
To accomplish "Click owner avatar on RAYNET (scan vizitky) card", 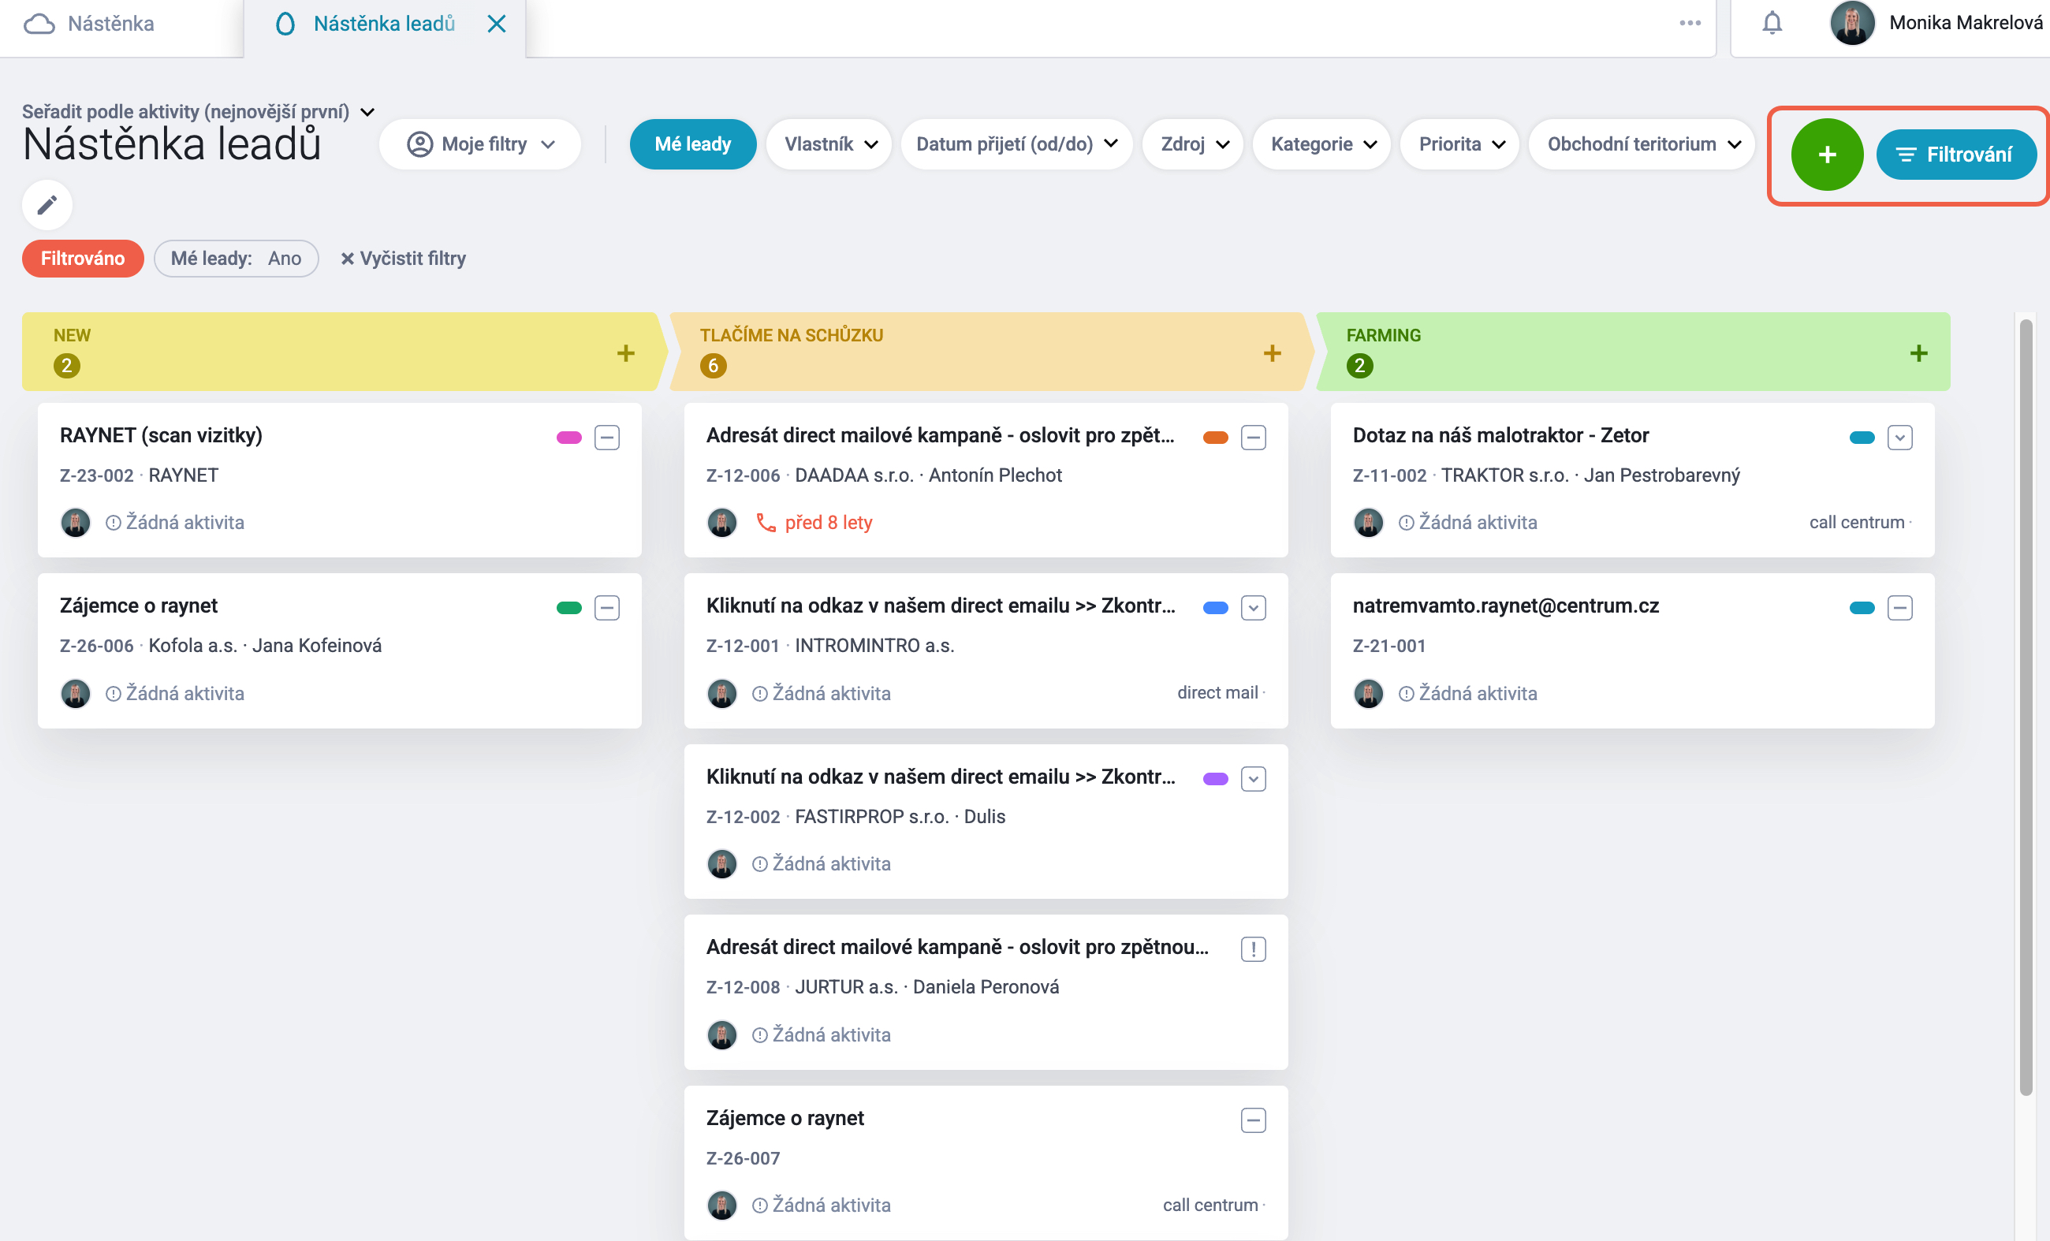I will click(76, 523).
